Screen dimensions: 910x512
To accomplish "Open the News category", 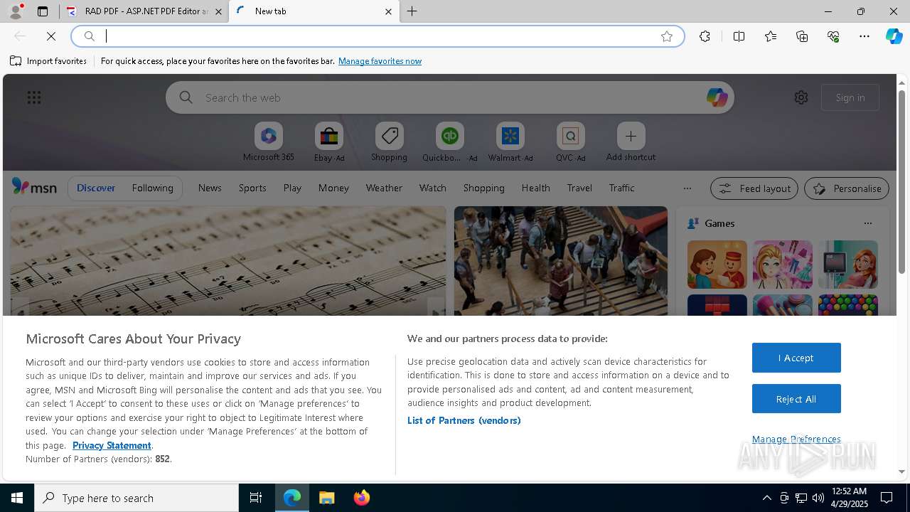I will (210, 188).
